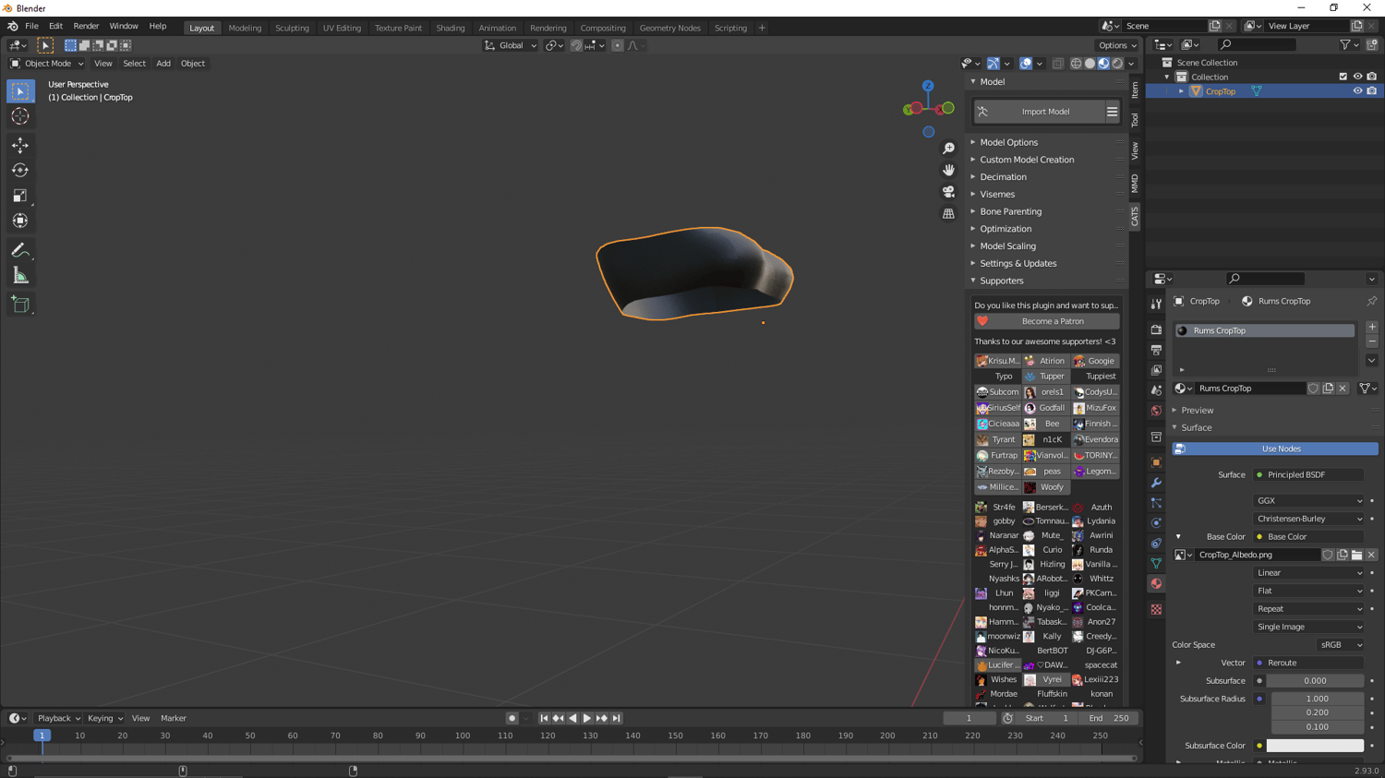Switch to the Shading workspace tab
Screen dimensions: 1385x778
pos(450,28)
